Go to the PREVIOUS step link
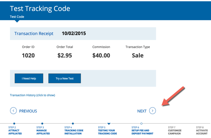This screenshot has width=211, height=138. (x=28, y=111)
